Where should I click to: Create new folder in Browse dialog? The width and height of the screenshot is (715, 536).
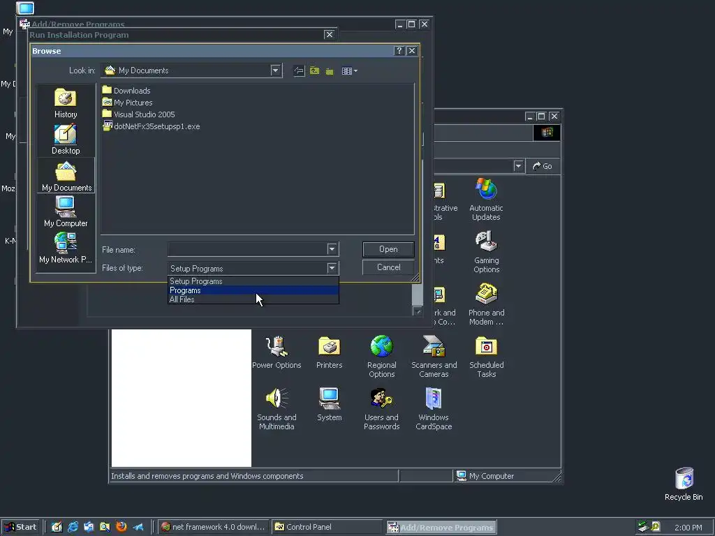[x=330, y=70]
